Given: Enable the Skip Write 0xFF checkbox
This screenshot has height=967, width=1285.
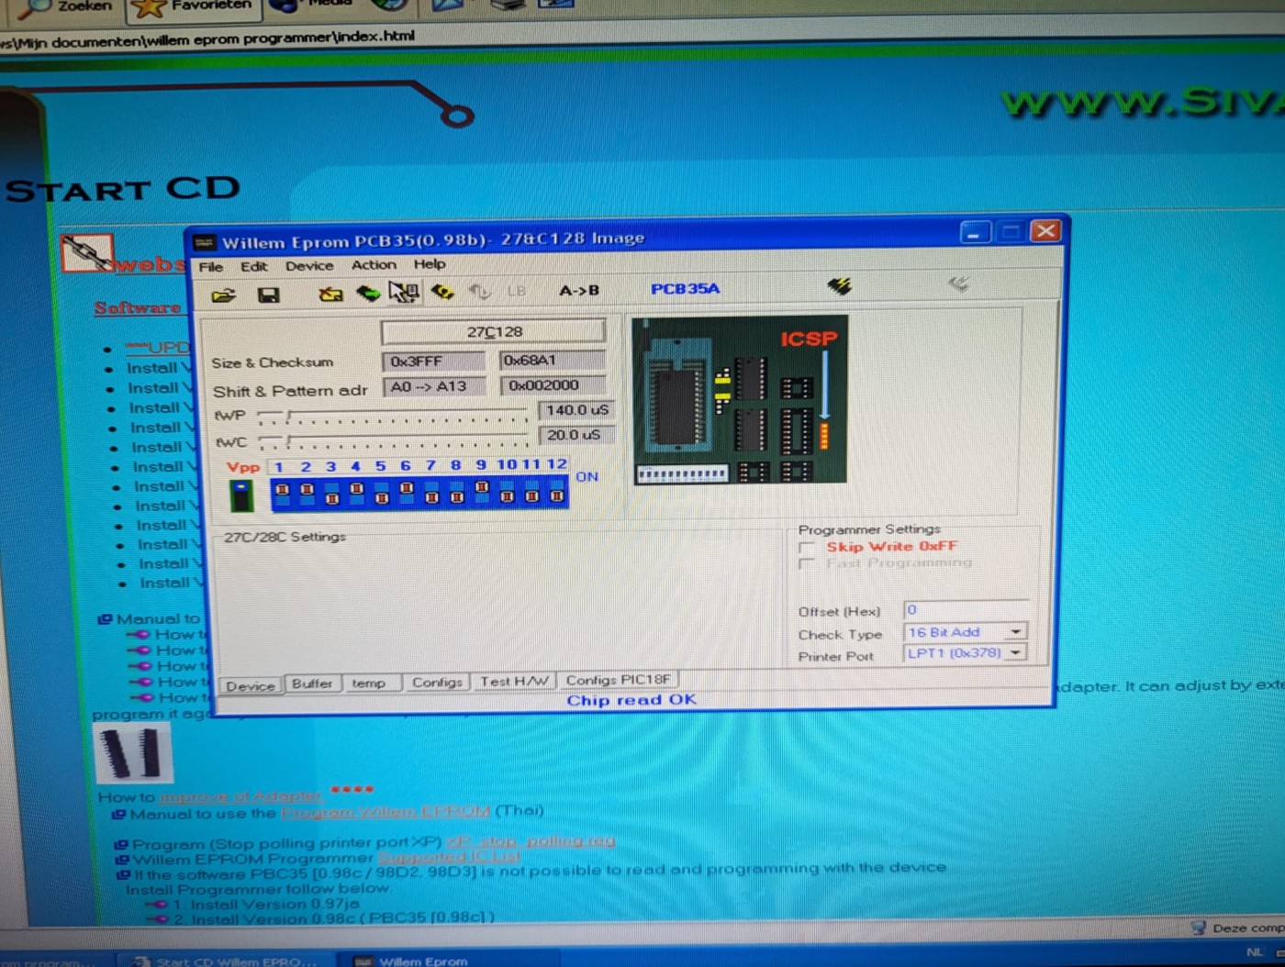Looking at the screenshot, I should coord(807,548).
